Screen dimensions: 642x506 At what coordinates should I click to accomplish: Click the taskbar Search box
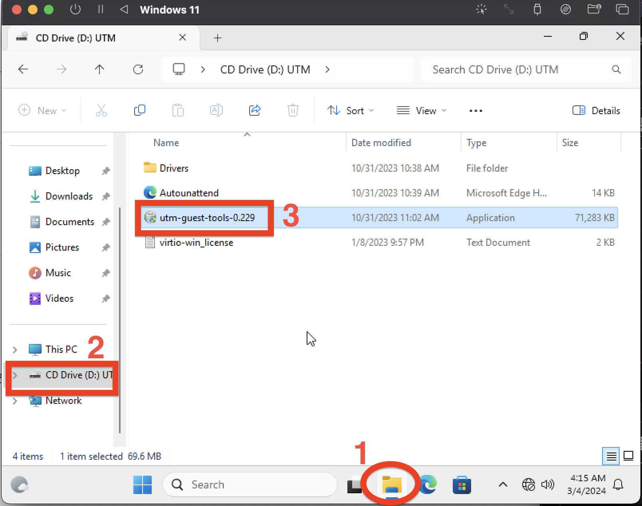coord(250,484)
